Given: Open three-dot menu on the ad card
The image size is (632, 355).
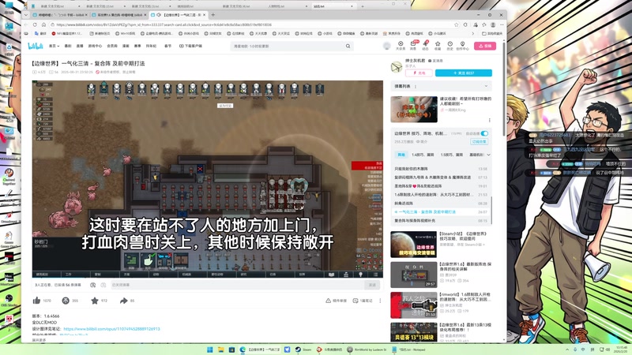Looking at the screenshot, I should (490, 120).
